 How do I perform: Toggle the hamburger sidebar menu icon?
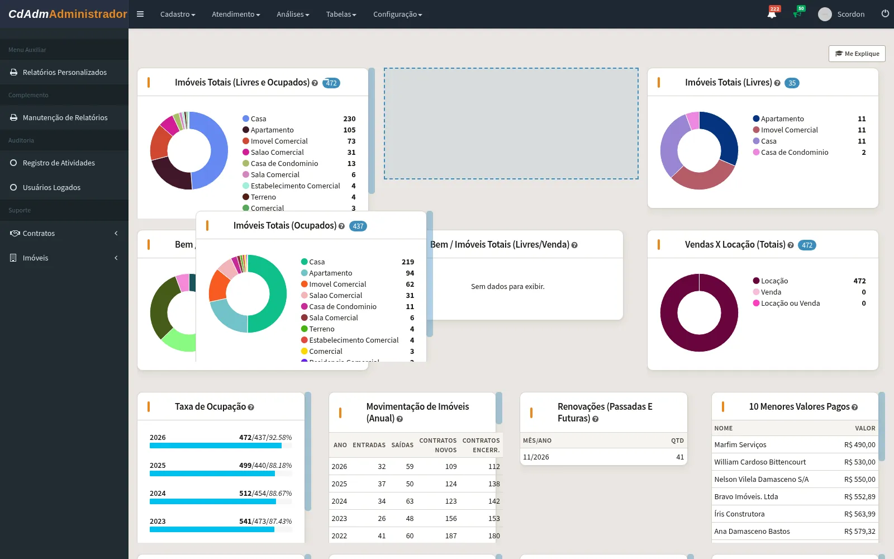[140, 14]
